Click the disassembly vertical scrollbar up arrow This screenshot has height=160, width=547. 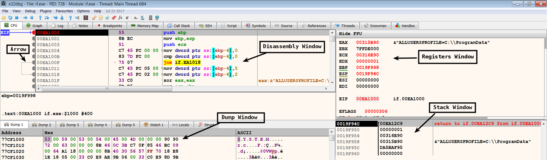coord(332,33)
